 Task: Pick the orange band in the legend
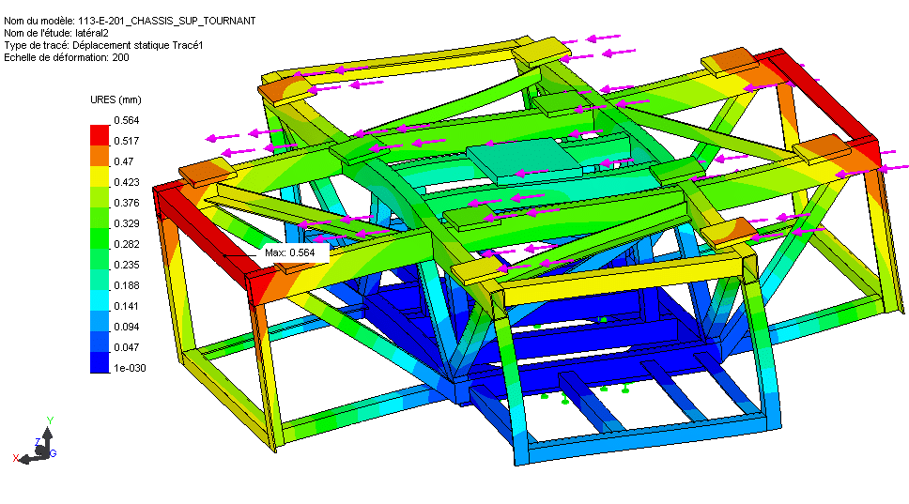tap(100, 156)
